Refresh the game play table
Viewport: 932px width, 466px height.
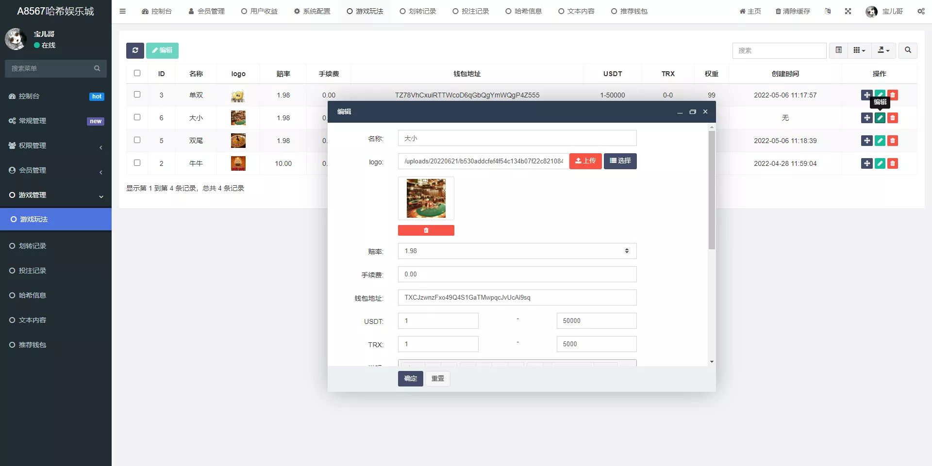(135, 50)
